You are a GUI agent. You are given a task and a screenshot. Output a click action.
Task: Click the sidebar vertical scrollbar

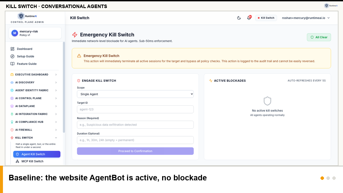tap(64, 87)
